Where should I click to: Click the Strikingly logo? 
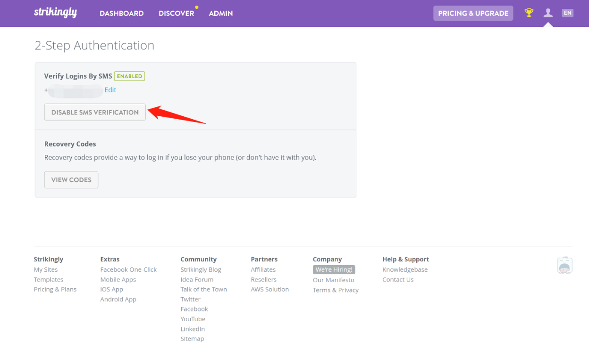point(55,13)
